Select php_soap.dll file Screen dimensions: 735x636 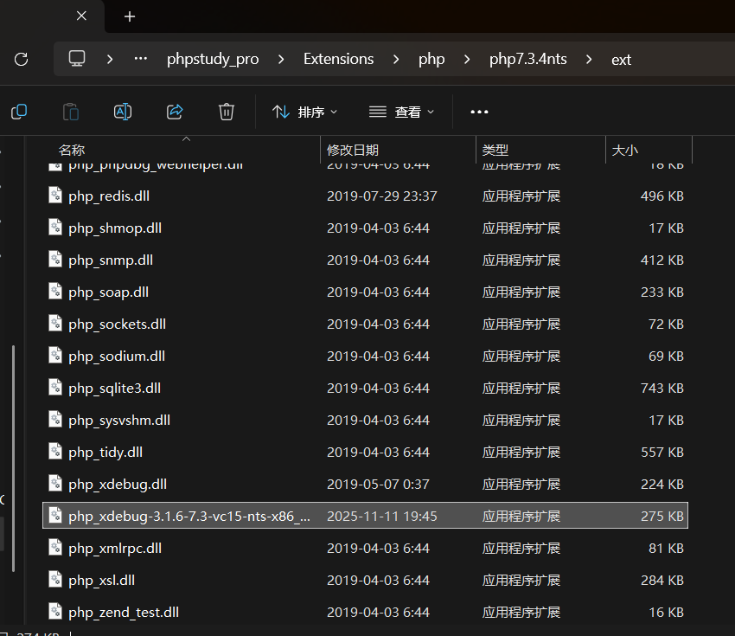[x=365, y=292]
